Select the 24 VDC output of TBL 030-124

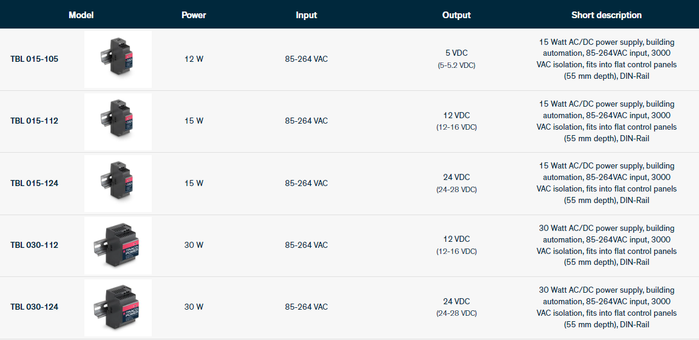pyautogui.click(x=456, y=302)
